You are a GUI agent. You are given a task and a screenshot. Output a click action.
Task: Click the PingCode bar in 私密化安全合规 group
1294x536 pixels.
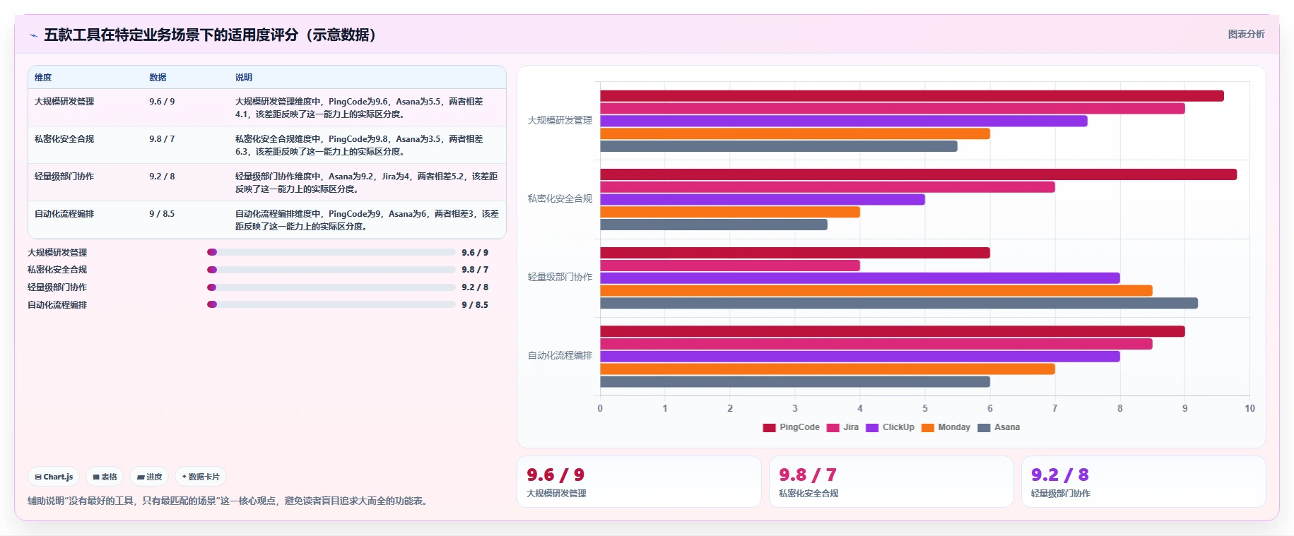(918, 174)
